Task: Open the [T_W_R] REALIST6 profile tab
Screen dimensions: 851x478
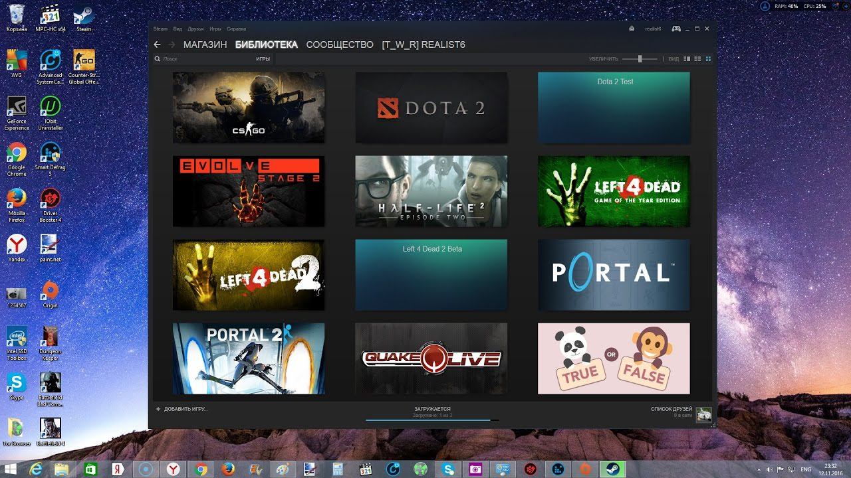Action: [424, 44]
